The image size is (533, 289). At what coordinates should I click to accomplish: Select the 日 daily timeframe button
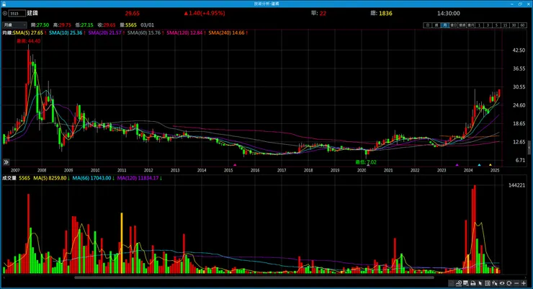(428, 25)
